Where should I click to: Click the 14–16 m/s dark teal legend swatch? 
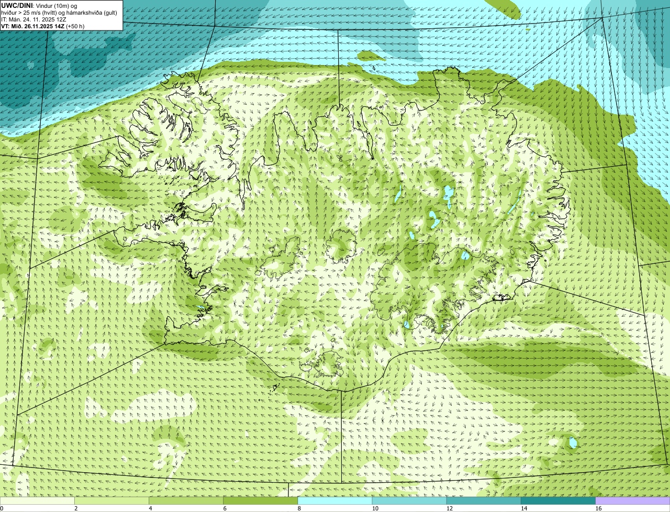tap(558, 500)
